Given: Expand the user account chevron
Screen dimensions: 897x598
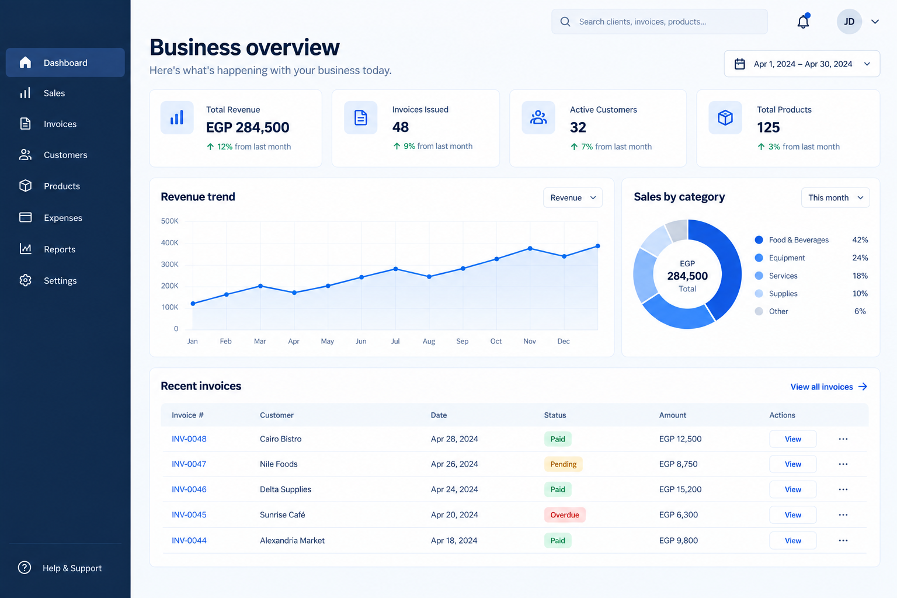Looking at the screenshot, I should (x=875, y=22).
